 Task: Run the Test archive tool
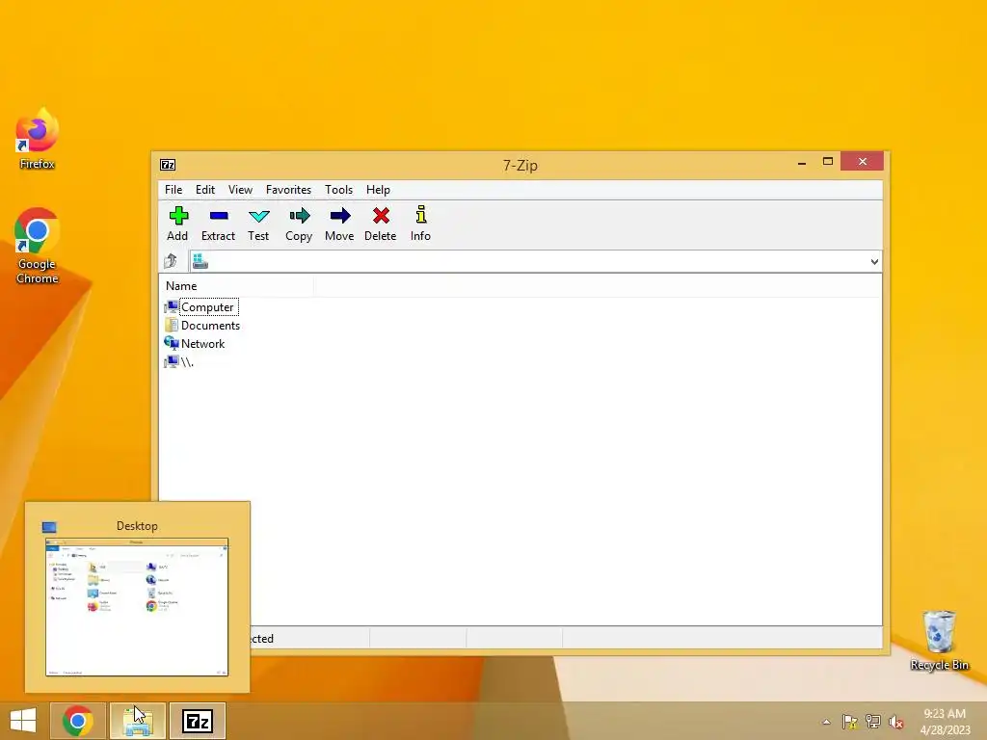point(258,224)
